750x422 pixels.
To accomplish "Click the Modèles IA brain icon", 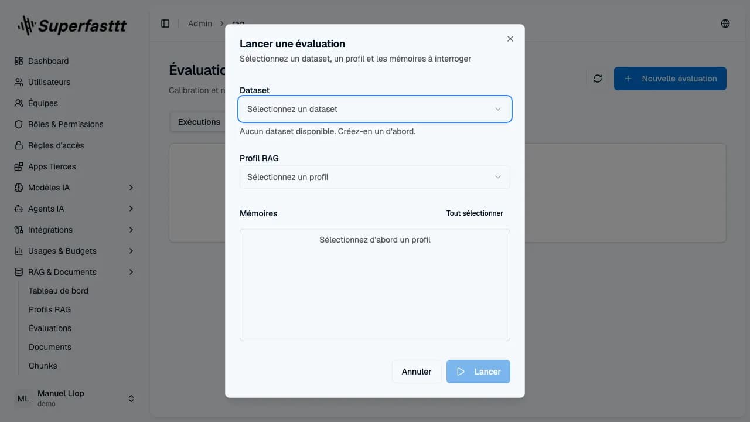I will (19, 188).
